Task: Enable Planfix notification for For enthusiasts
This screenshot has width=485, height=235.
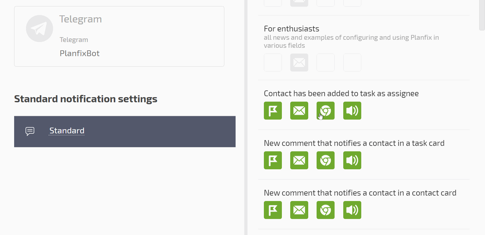Action: 273,63
